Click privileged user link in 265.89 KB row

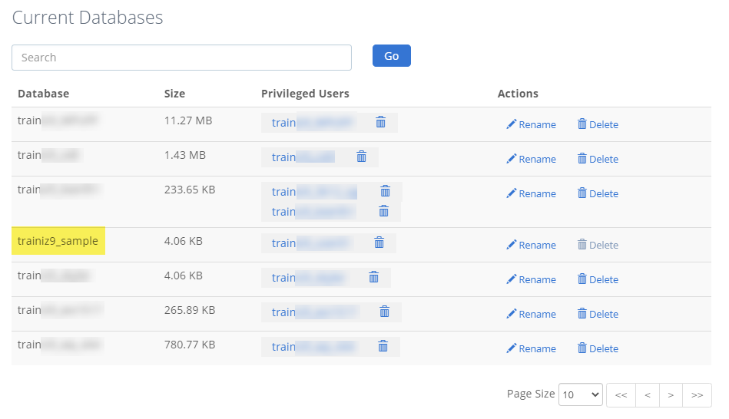tap(316, 312)
